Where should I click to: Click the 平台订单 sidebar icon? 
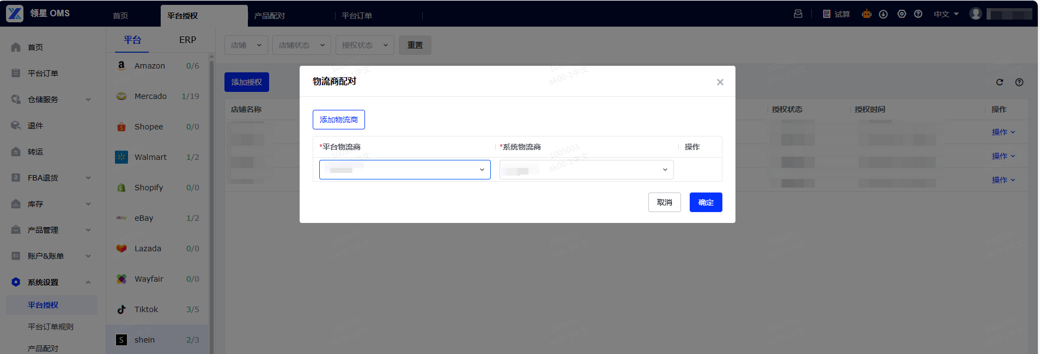(16, 73)
